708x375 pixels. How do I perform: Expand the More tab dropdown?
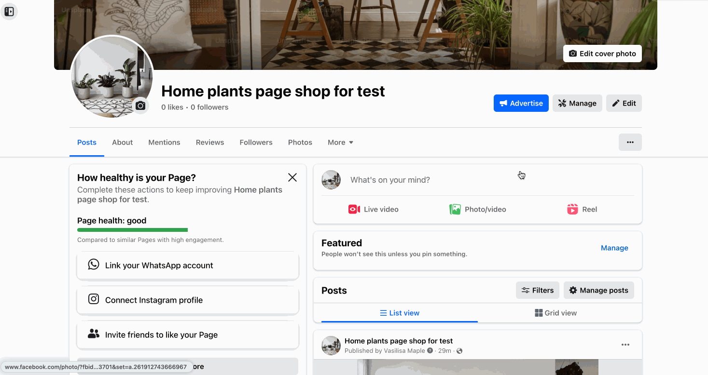tap(340, 142)
